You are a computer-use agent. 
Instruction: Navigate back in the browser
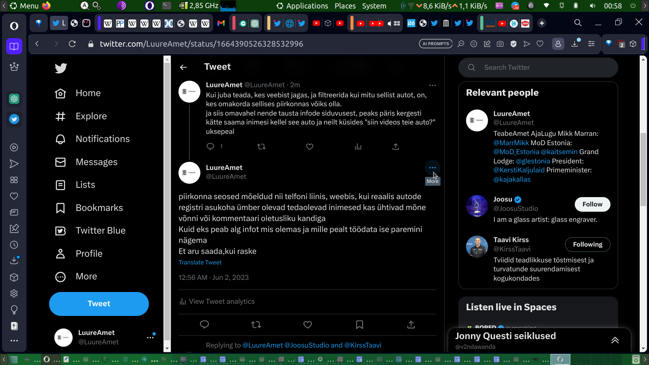click(x=37, y=44)
